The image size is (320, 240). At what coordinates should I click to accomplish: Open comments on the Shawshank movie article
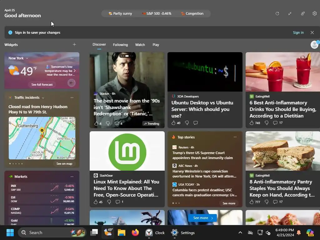[x=117, y=123]
